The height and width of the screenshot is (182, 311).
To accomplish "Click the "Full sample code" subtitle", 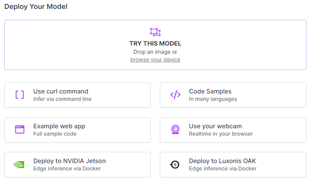I will (x=55, y=134).
